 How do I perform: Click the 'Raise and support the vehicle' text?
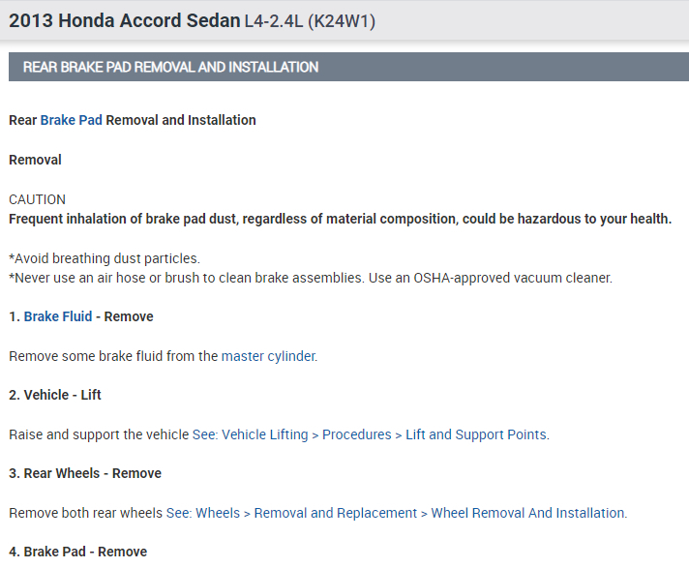coord(99,434)
